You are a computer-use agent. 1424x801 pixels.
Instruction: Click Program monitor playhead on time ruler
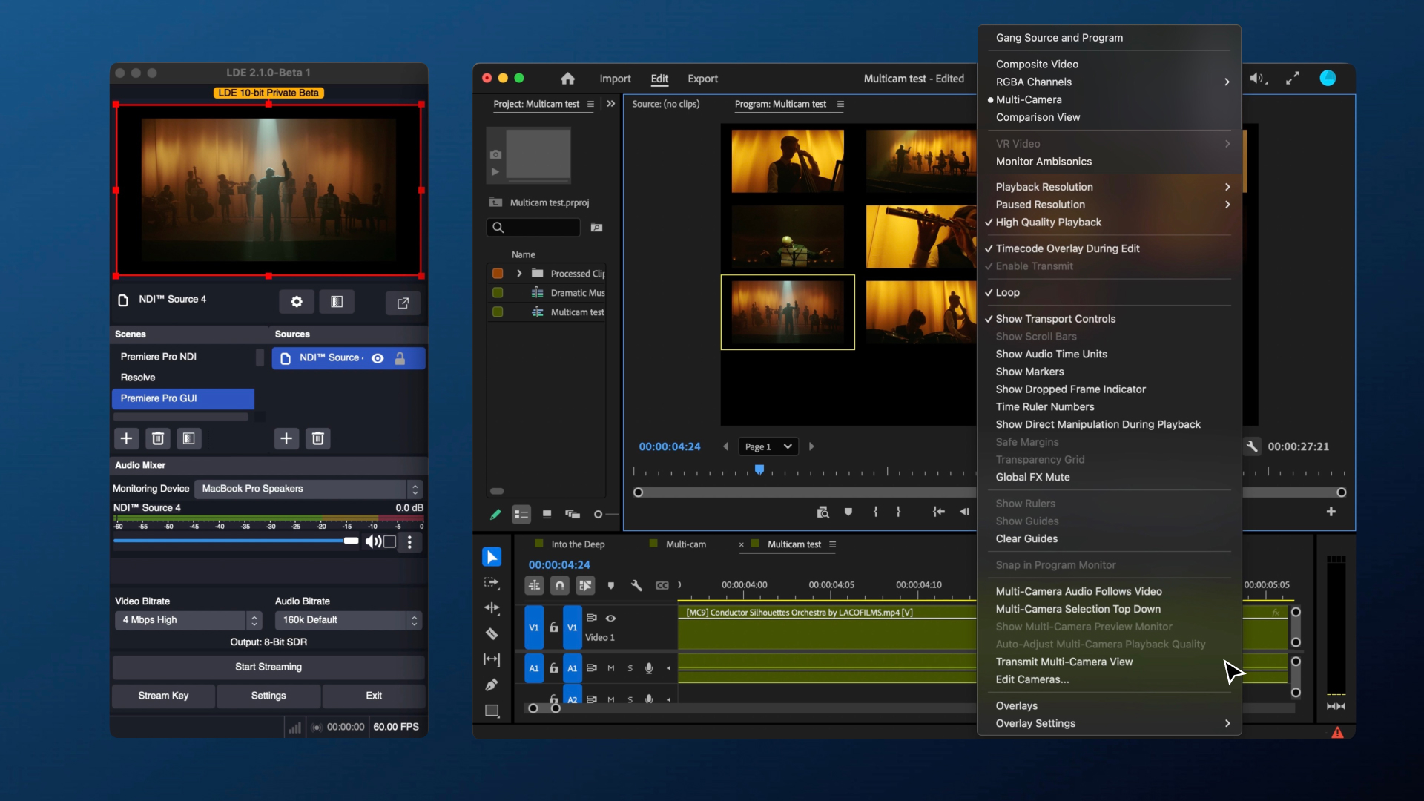pyautogui.click(x=759, y=469)
